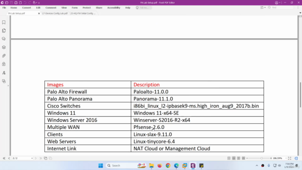This screenshot has width=302, height=170.
Task: Expand the quick access toolbar customize arrow
Action: pyautogui.click(x=39, y=3)
